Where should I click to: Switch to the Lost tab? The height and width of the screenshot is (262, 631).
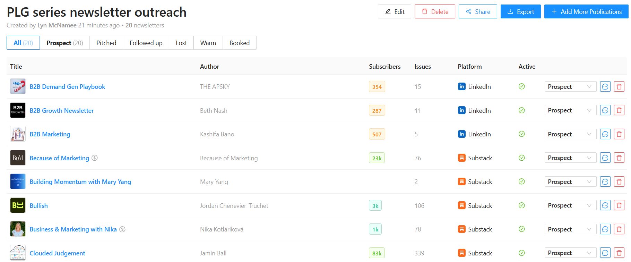pos(181,43)
